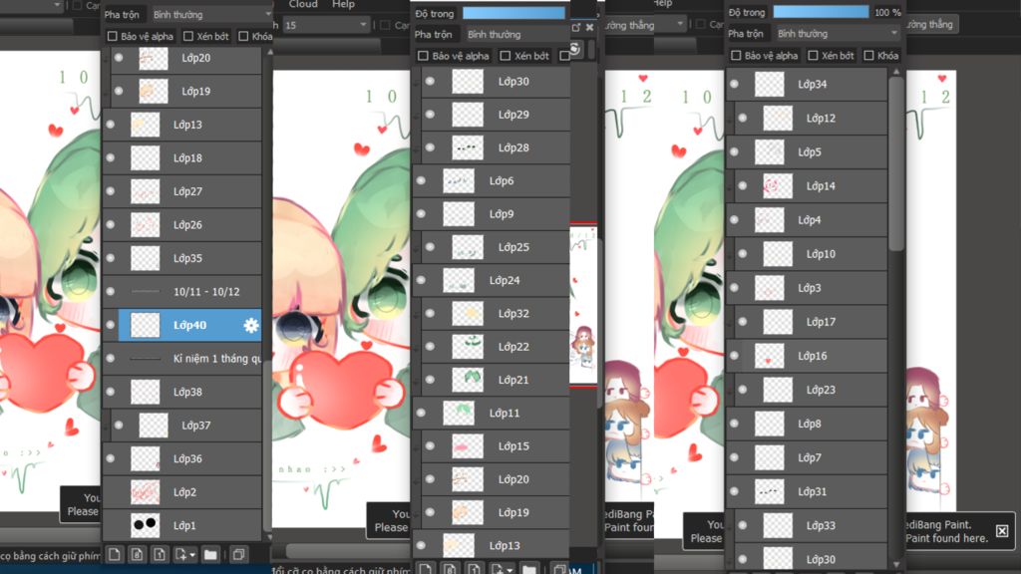Screen dimensions: 1021x574
Task: Toggle visibility of the 10/11 - 10/12 text layer
Action: [111, 291]
